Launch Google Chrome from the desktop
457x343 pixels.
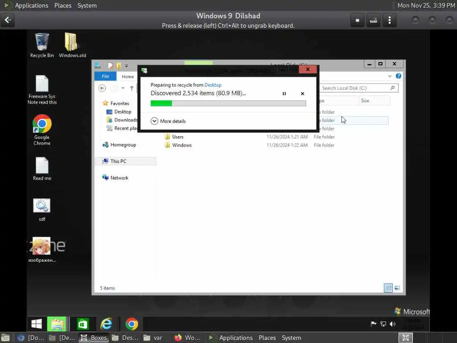42,130
